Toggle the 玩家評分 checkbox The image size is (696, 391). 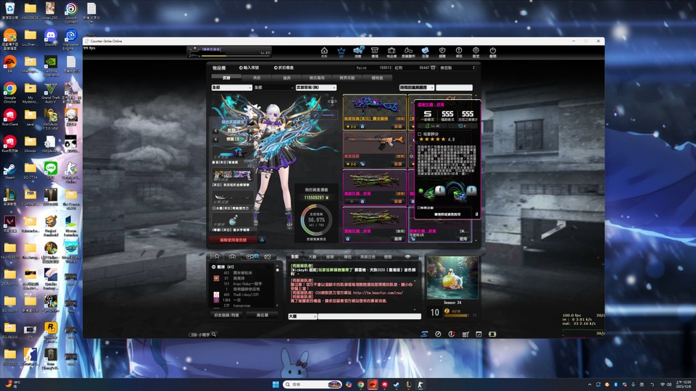[420, 133]
